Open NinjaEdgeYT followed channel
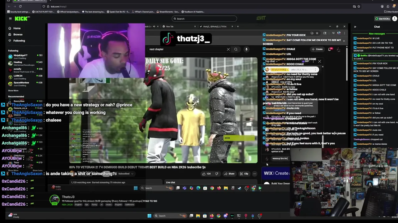Viewport: 398px width, 223px height. tap(25, 56)
